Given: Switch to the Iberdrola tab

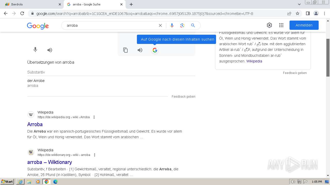Looking at the screenshot, I should click(x=32, y=4).
